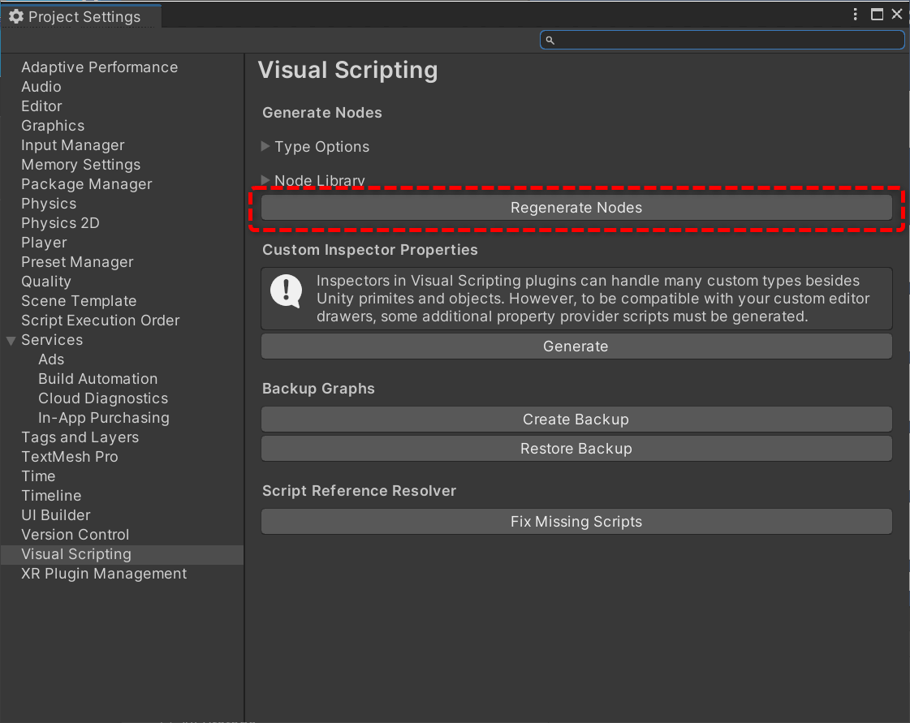
Task: Expand the Type Options foldout
Action: [265, 146]
